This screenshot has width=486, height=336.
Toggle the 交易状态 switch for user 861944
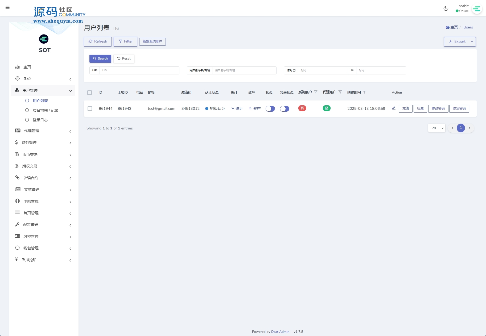[x=285, y=109]
